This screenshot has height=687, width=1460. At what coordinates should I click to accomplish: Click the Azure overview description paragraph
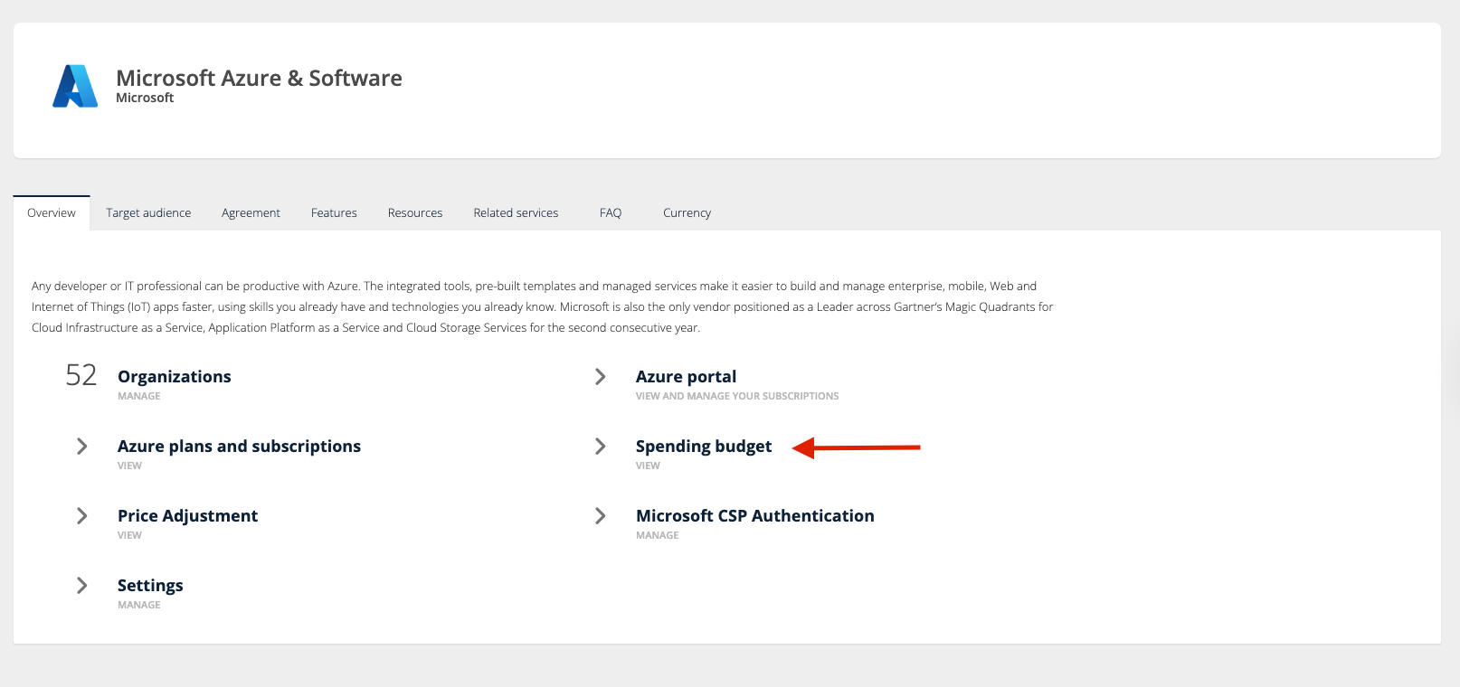click(543, 307)
